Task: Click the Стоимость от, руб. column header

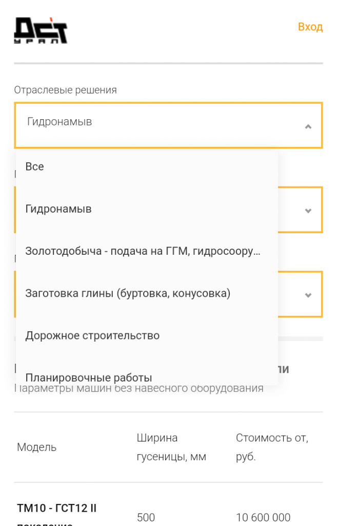Action: 272,447
